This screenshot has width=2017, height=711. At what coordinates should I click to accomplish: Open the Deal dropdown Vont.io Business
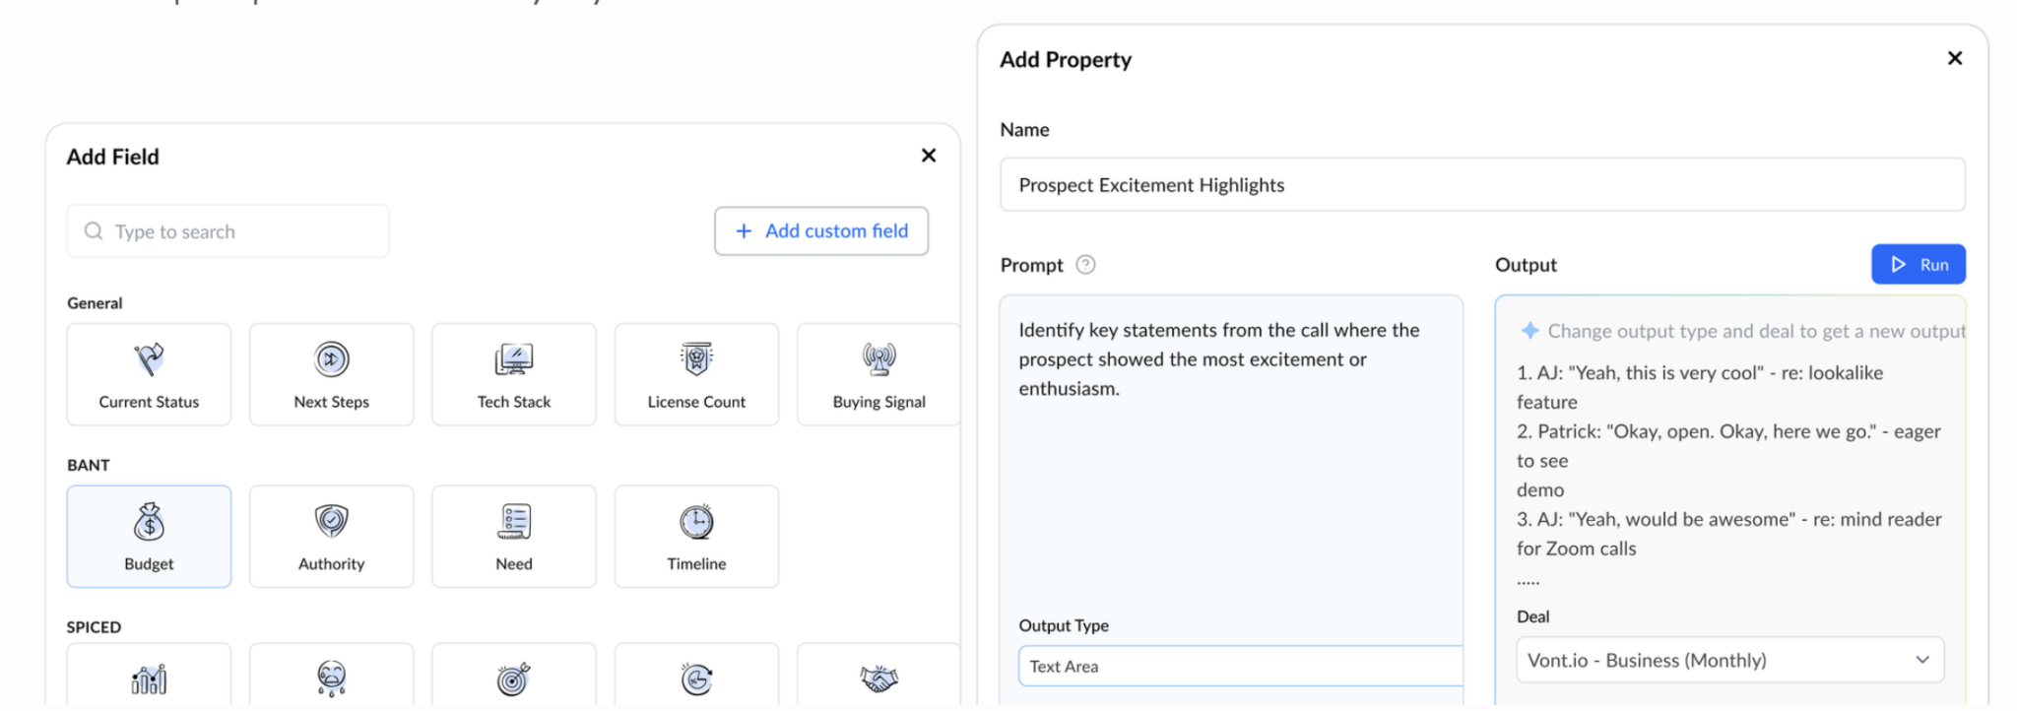pyautogui.click(x=1729, y=660)
